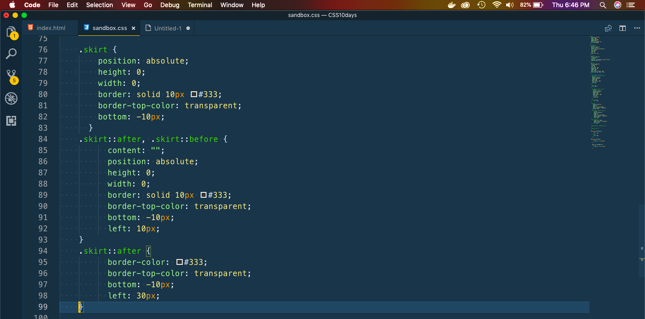Click the unsaved dot on Untitled-1 tab
The image size is (645, 319).
click(188, 28)
